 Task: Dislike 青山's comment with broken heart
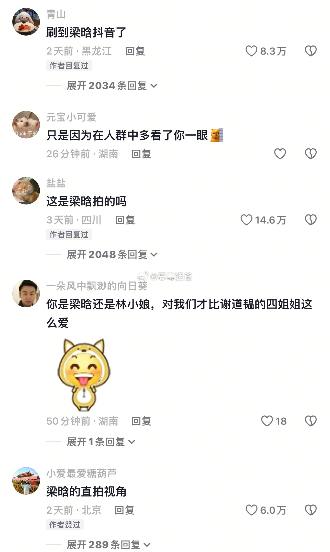coord(311,51)
